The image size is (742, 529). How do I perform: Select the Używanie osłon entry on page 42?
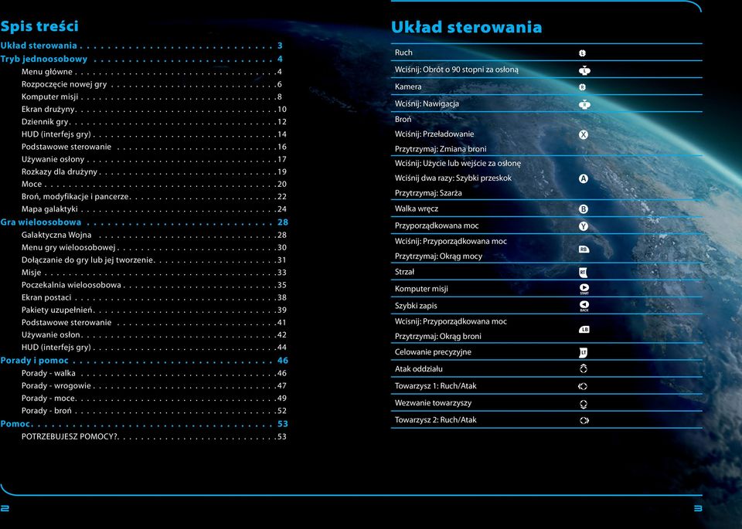tap(154, 334)
